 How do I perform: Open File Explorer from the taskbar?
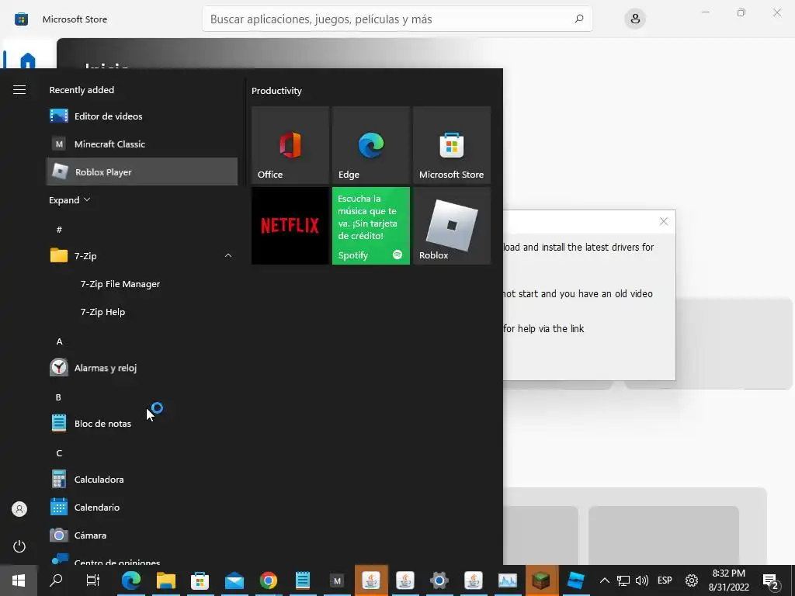(x=166, y=580)
